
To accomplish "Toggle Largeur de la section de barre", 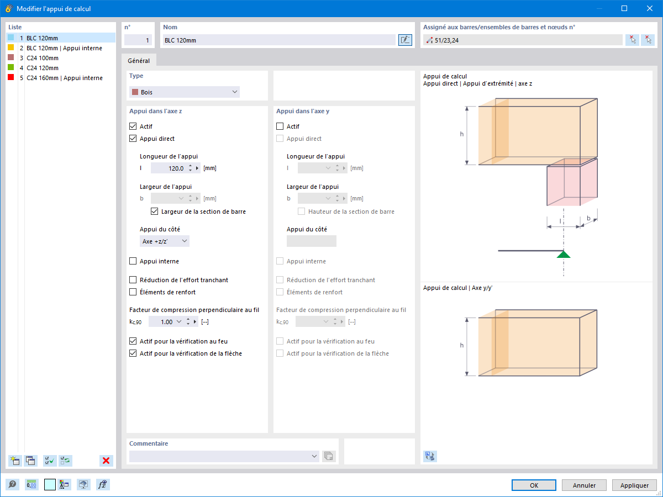I will tap(154, 212).
